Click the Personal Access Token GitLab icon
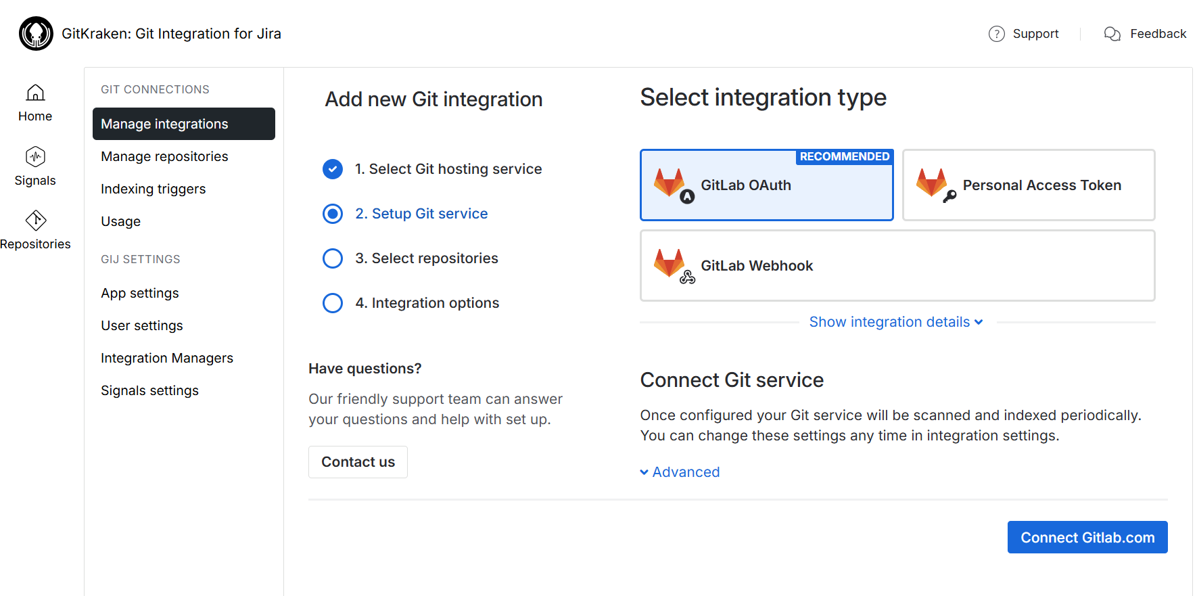This screenshot has height=596, width=1197. coord(933,183)
